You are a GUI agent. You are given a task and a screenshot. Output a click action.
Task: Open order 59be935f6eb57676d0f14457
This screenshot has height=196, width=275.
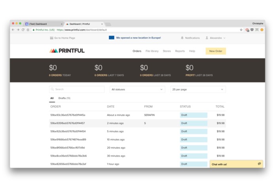68,123
